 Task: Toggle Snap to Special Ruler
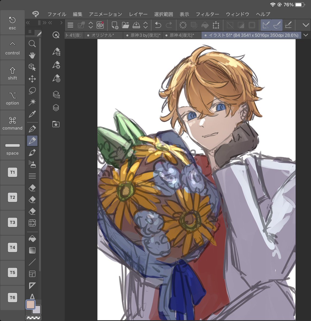coord(277,25)
